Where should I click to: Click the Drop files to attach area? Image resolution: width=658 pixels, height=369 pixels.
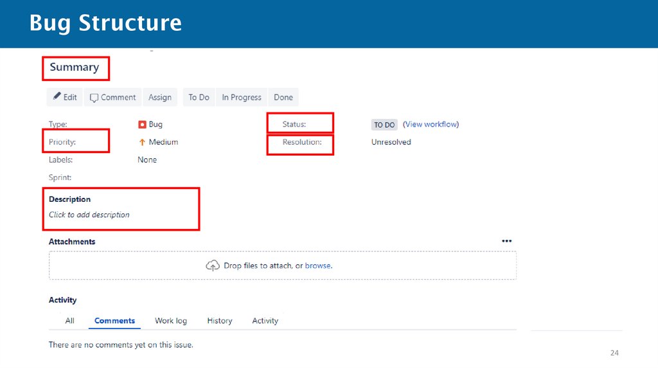283,265
